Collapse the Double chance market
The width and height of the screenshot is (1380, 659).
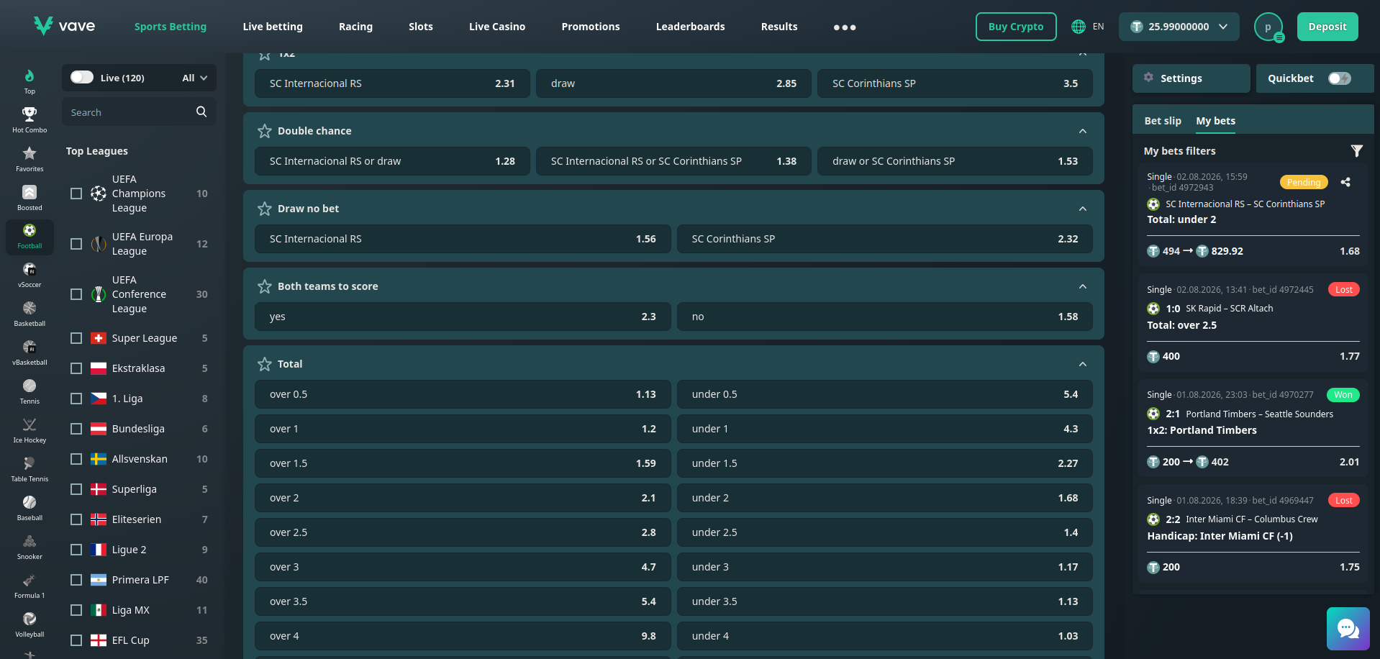pyautogui.click(x=1083, y=131)
